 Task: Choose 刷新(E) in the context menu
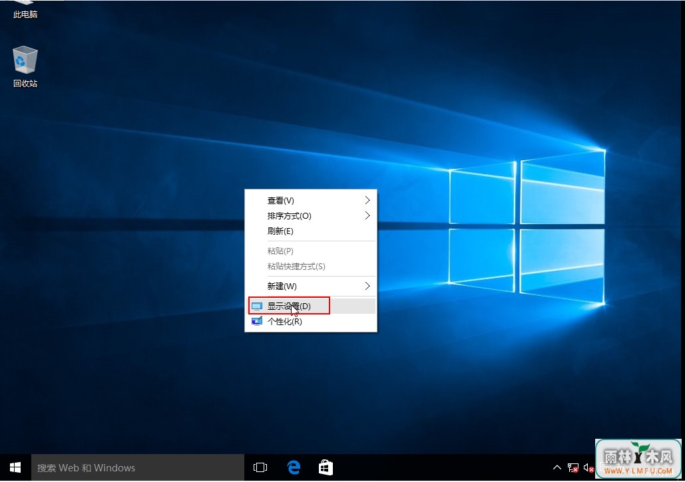[x=311, y=231]
